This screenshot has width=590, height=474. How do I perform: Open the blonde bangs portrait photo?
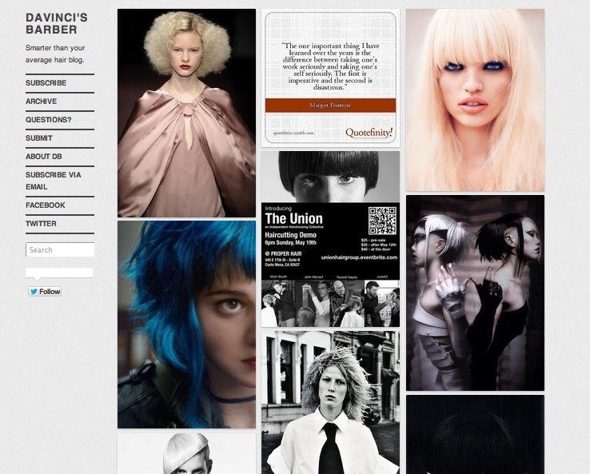click(x=475, y=100)
